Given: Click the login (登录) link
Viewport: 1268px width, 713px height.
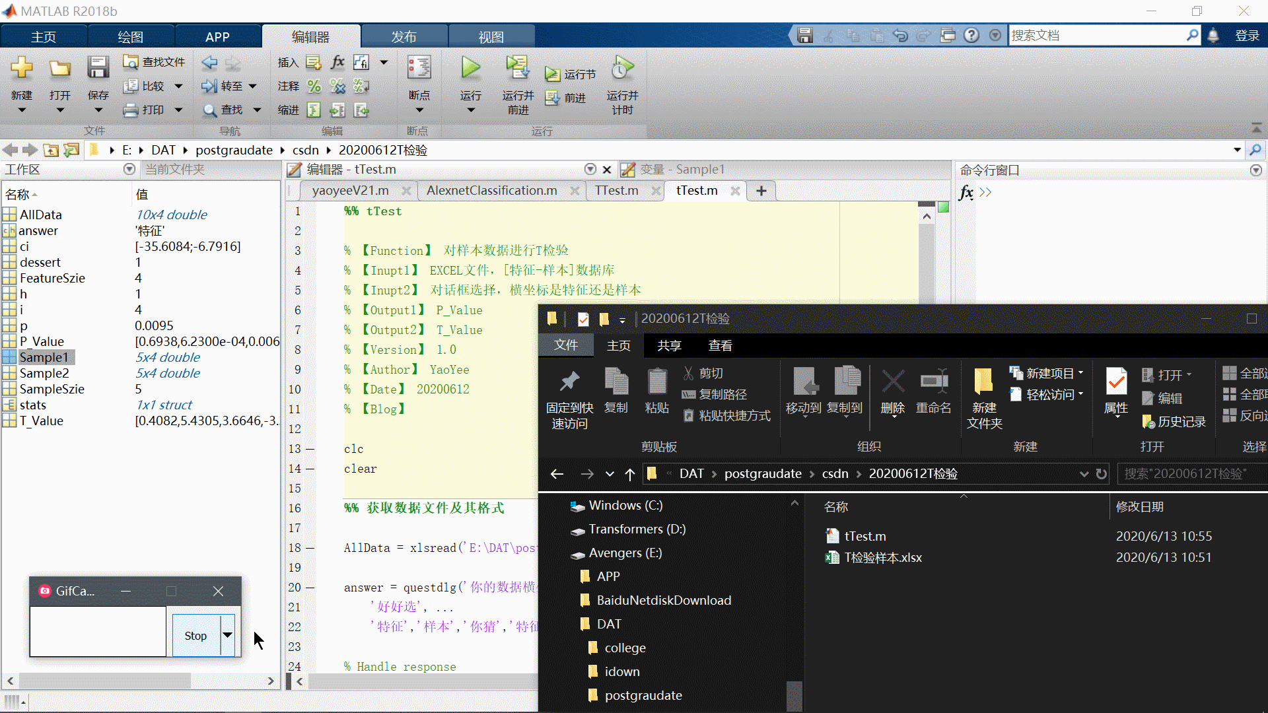Looking at the screenshot, I should [1247, 36].
